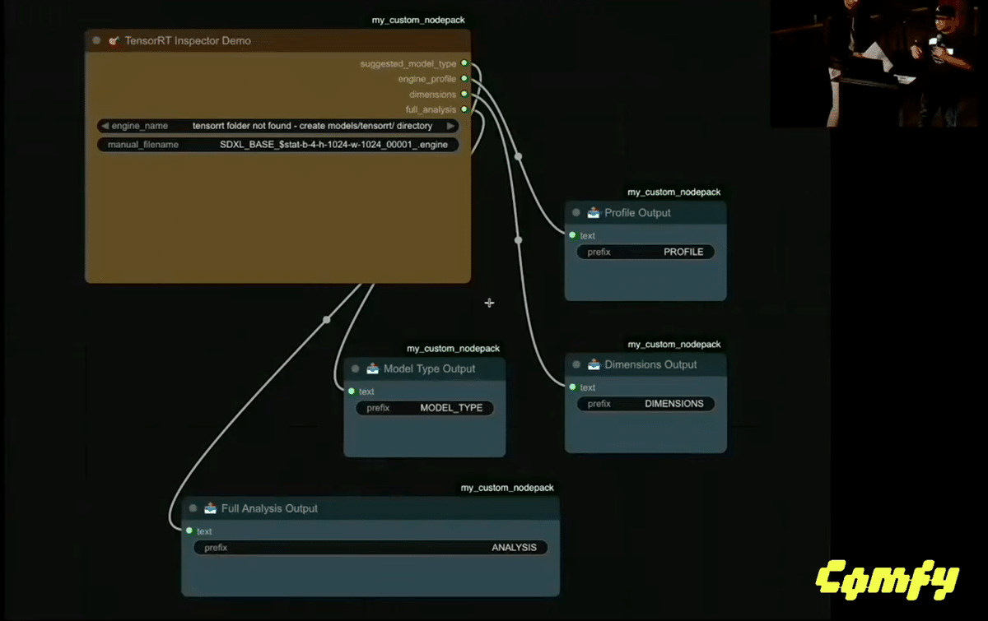The width and height of the screenshot is (988, 621).
Task: Collapse the TensorRT Inspector Demo node
Action: tap(96, 40)
